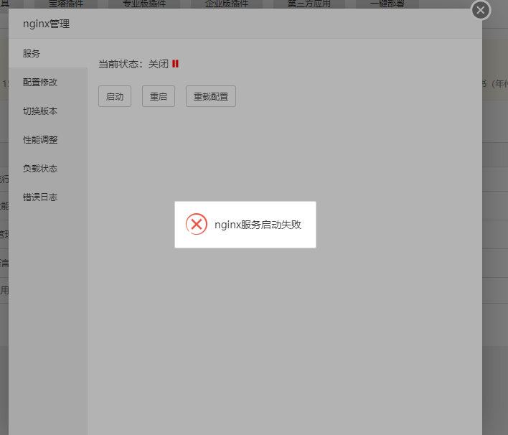
Task: Open the 宝塔插件 tab in background page
Action: point(66,4)
